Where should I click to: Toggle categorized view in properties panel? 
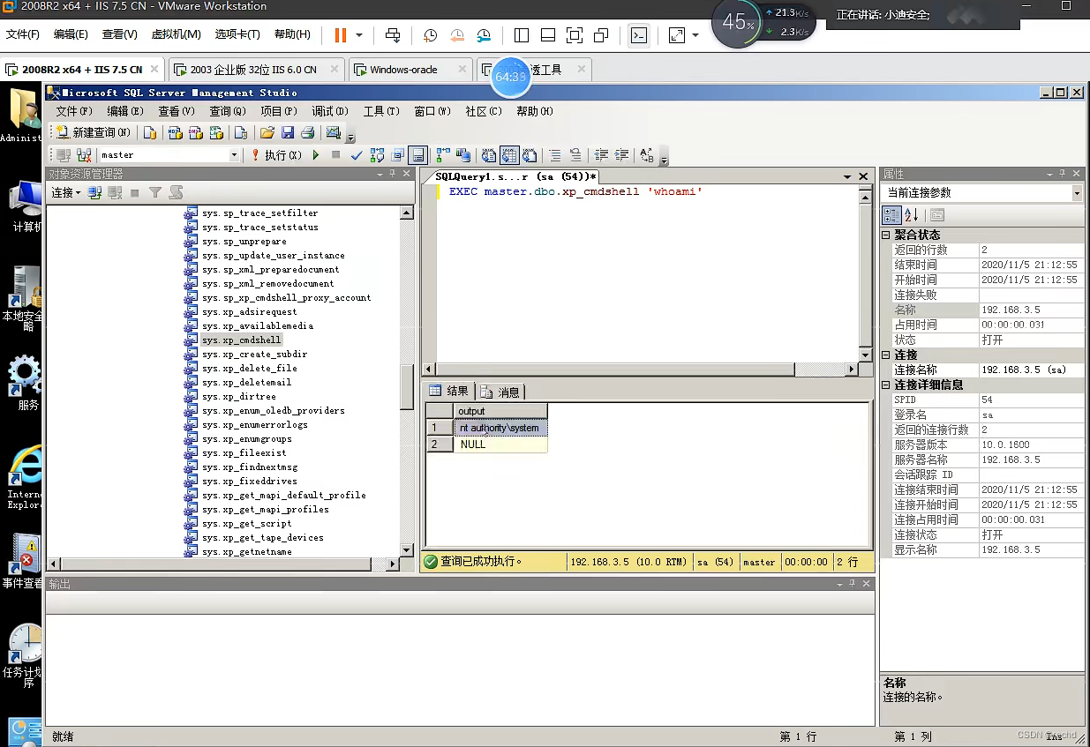pos(891,214)
